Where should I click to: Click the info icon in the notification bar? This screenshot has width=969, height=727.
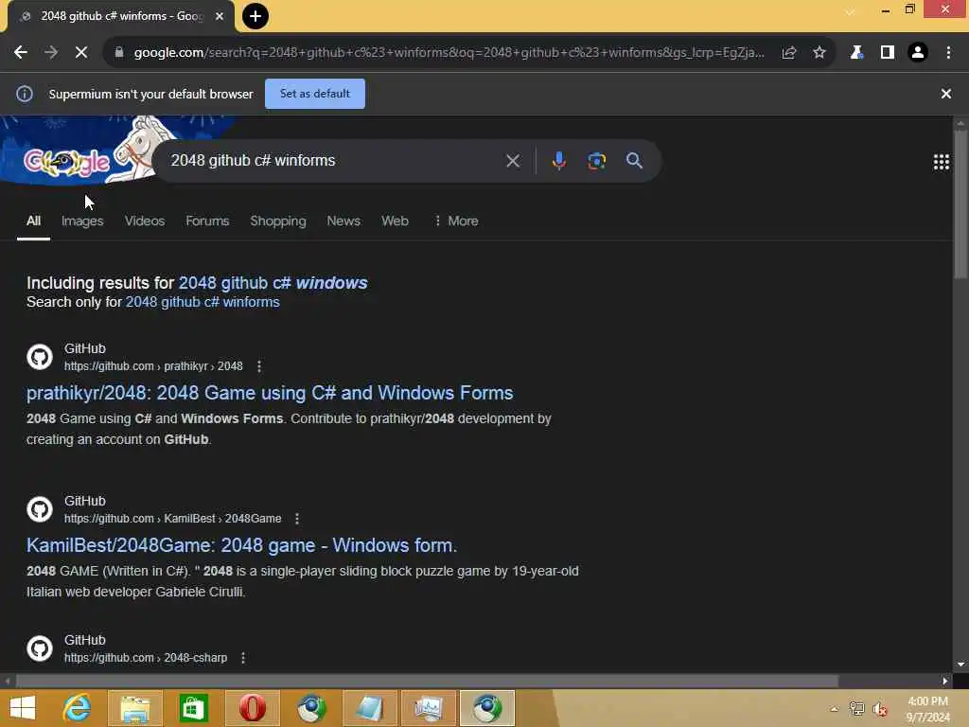(24, 94)
